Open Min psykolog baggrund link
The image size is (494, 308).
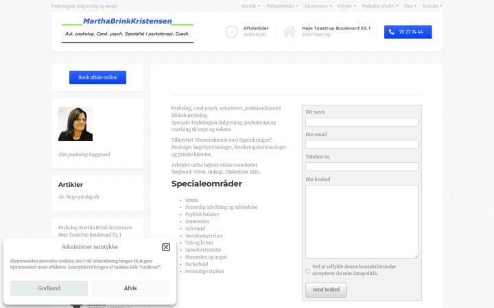pos(84,154)
